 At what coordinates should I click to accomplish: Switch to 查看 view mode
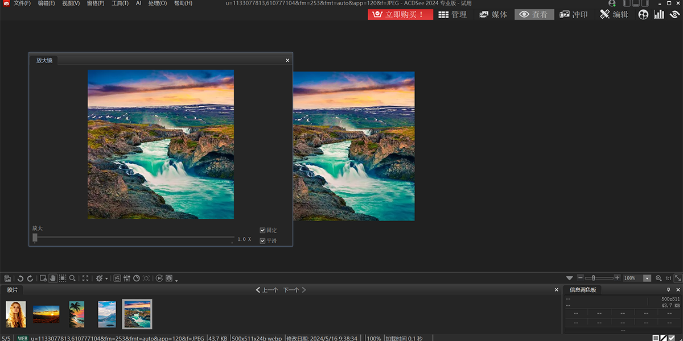tap(534, 14)
